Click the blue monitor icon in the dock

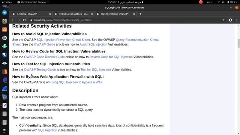4,97
